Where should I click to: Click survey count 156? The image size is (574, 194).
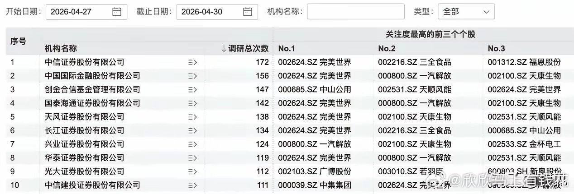[x=262, y=76]
